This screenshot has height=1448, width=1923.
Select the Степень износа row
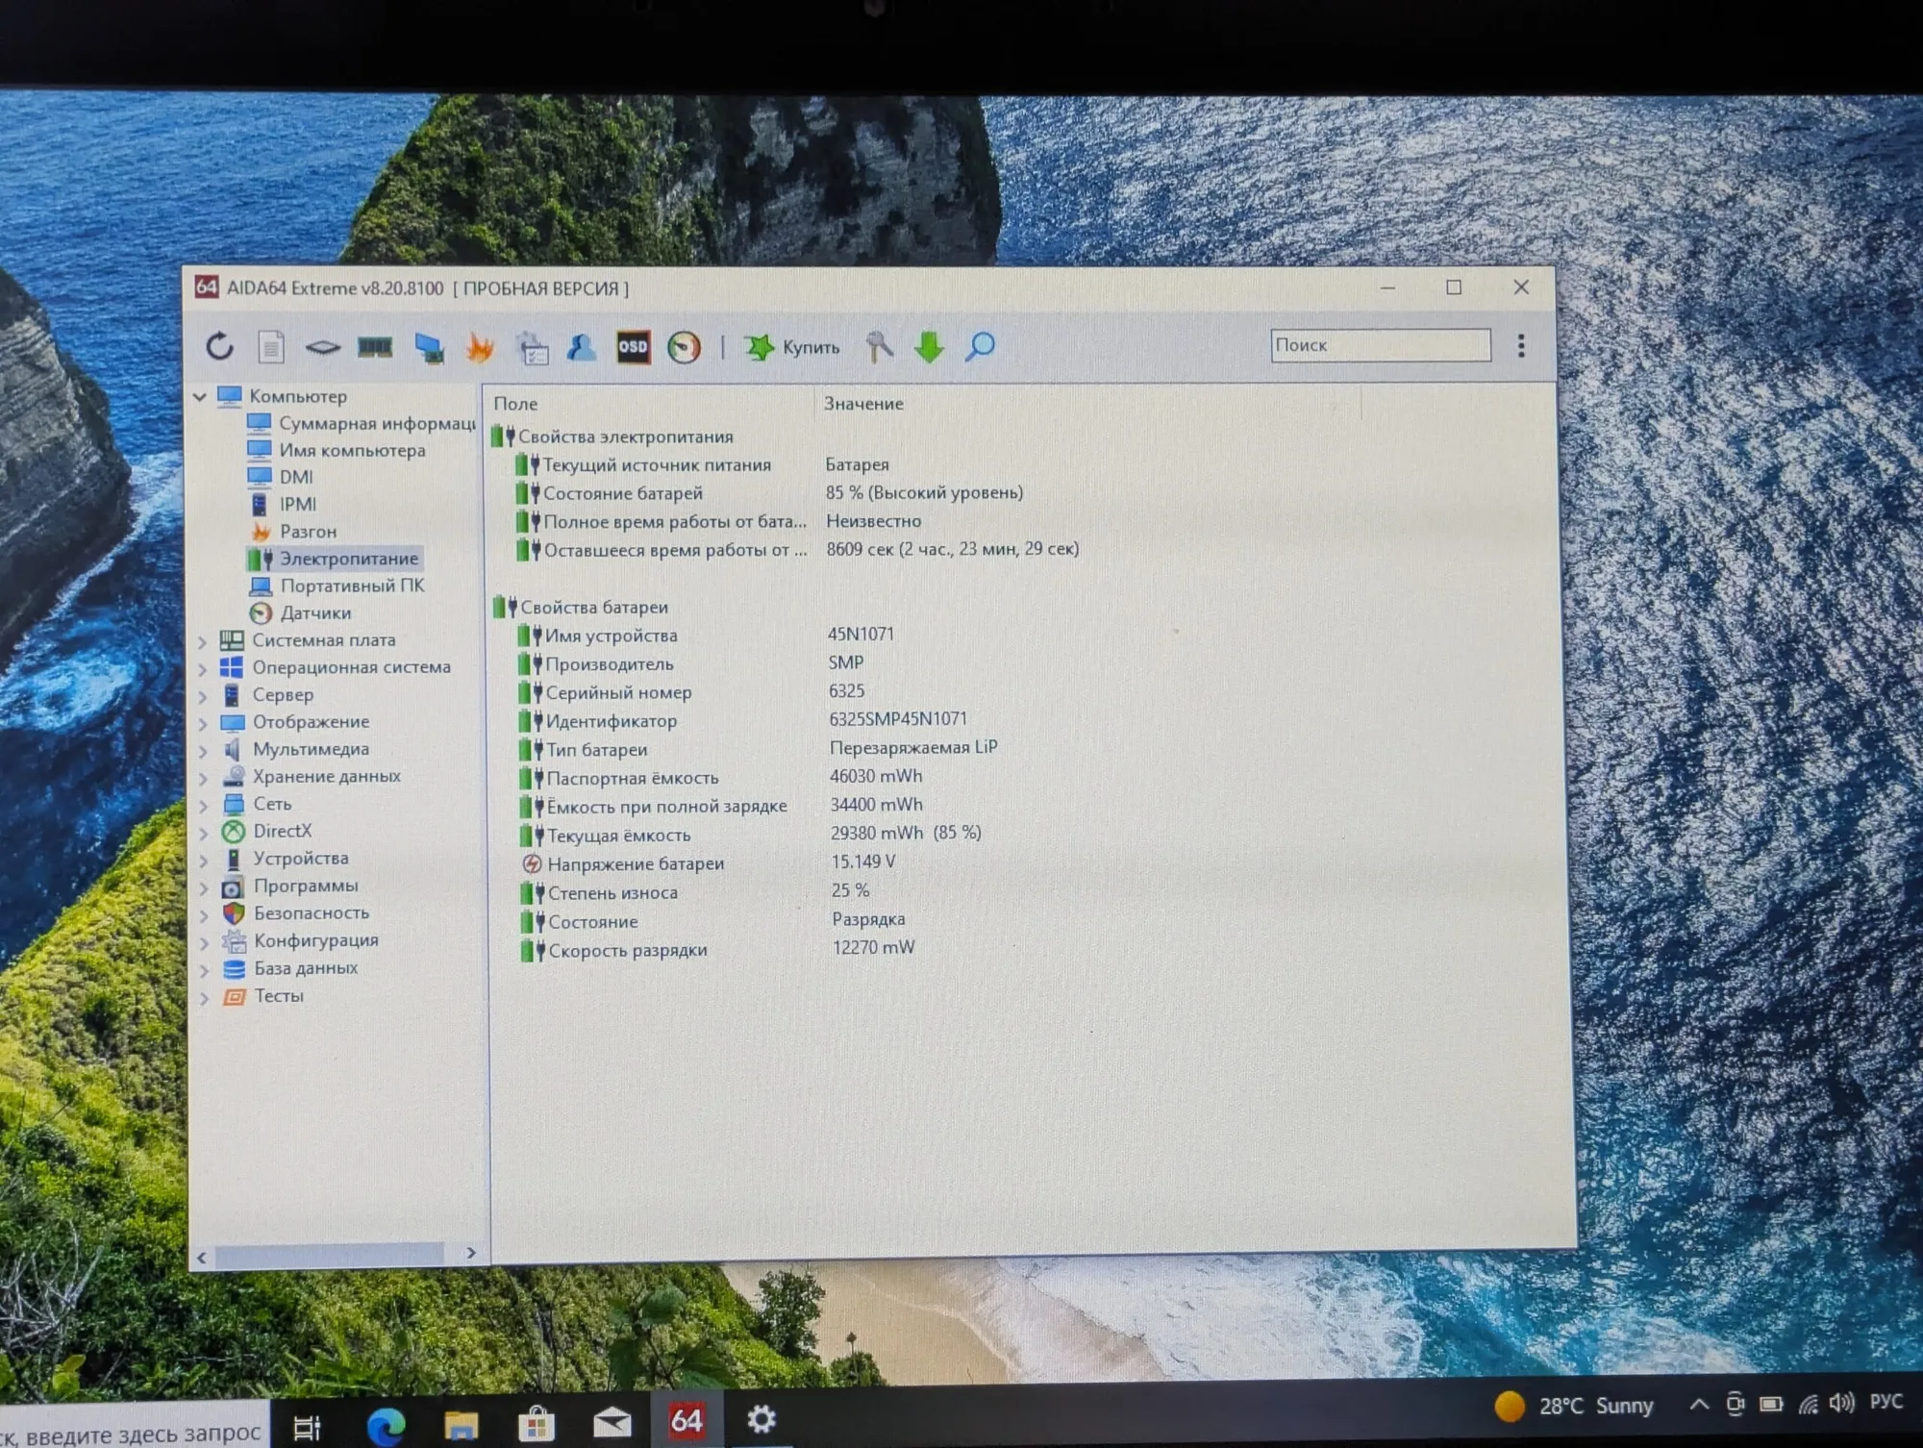pyautogui.click(x=694, y=891)
